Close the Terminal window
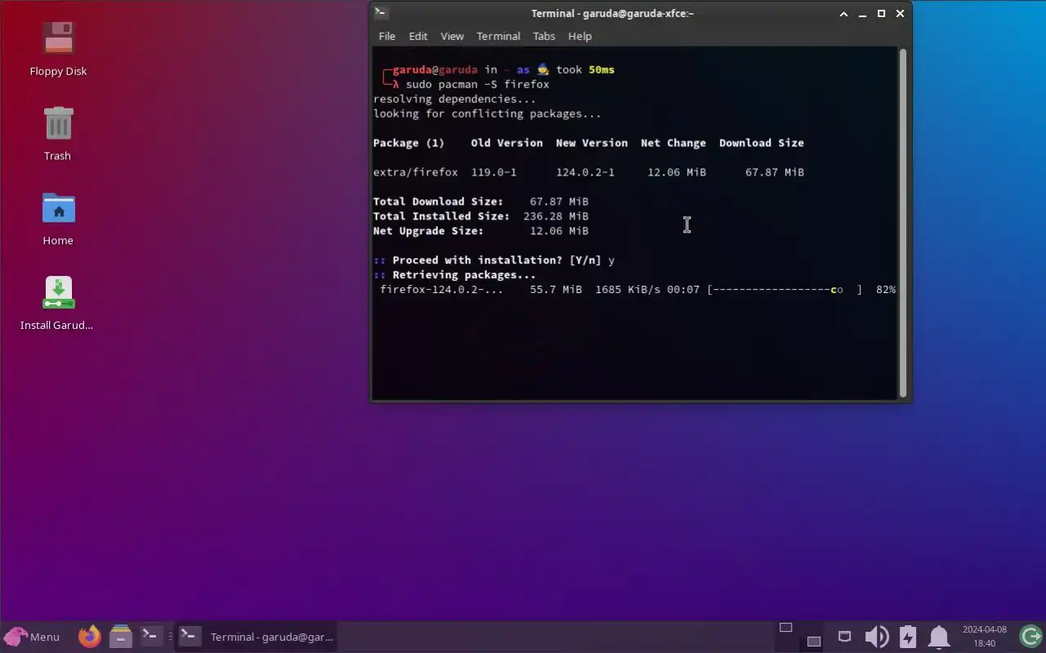Image resolution: width=1046 pixels, height=653 pixels. click(901, 14)
